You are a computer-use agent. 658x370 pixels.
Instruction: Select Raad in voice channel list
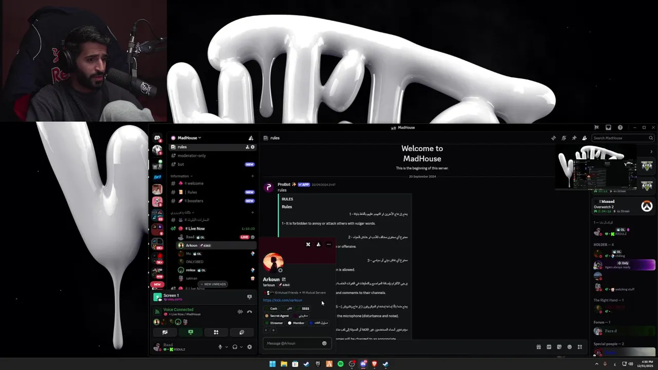[215, 237]
